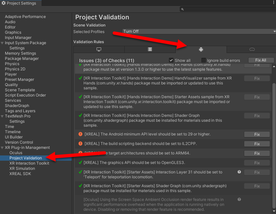Click green check for Starter Assets sample rule
Screen dimensions: 276x214
tap(81, 97)
